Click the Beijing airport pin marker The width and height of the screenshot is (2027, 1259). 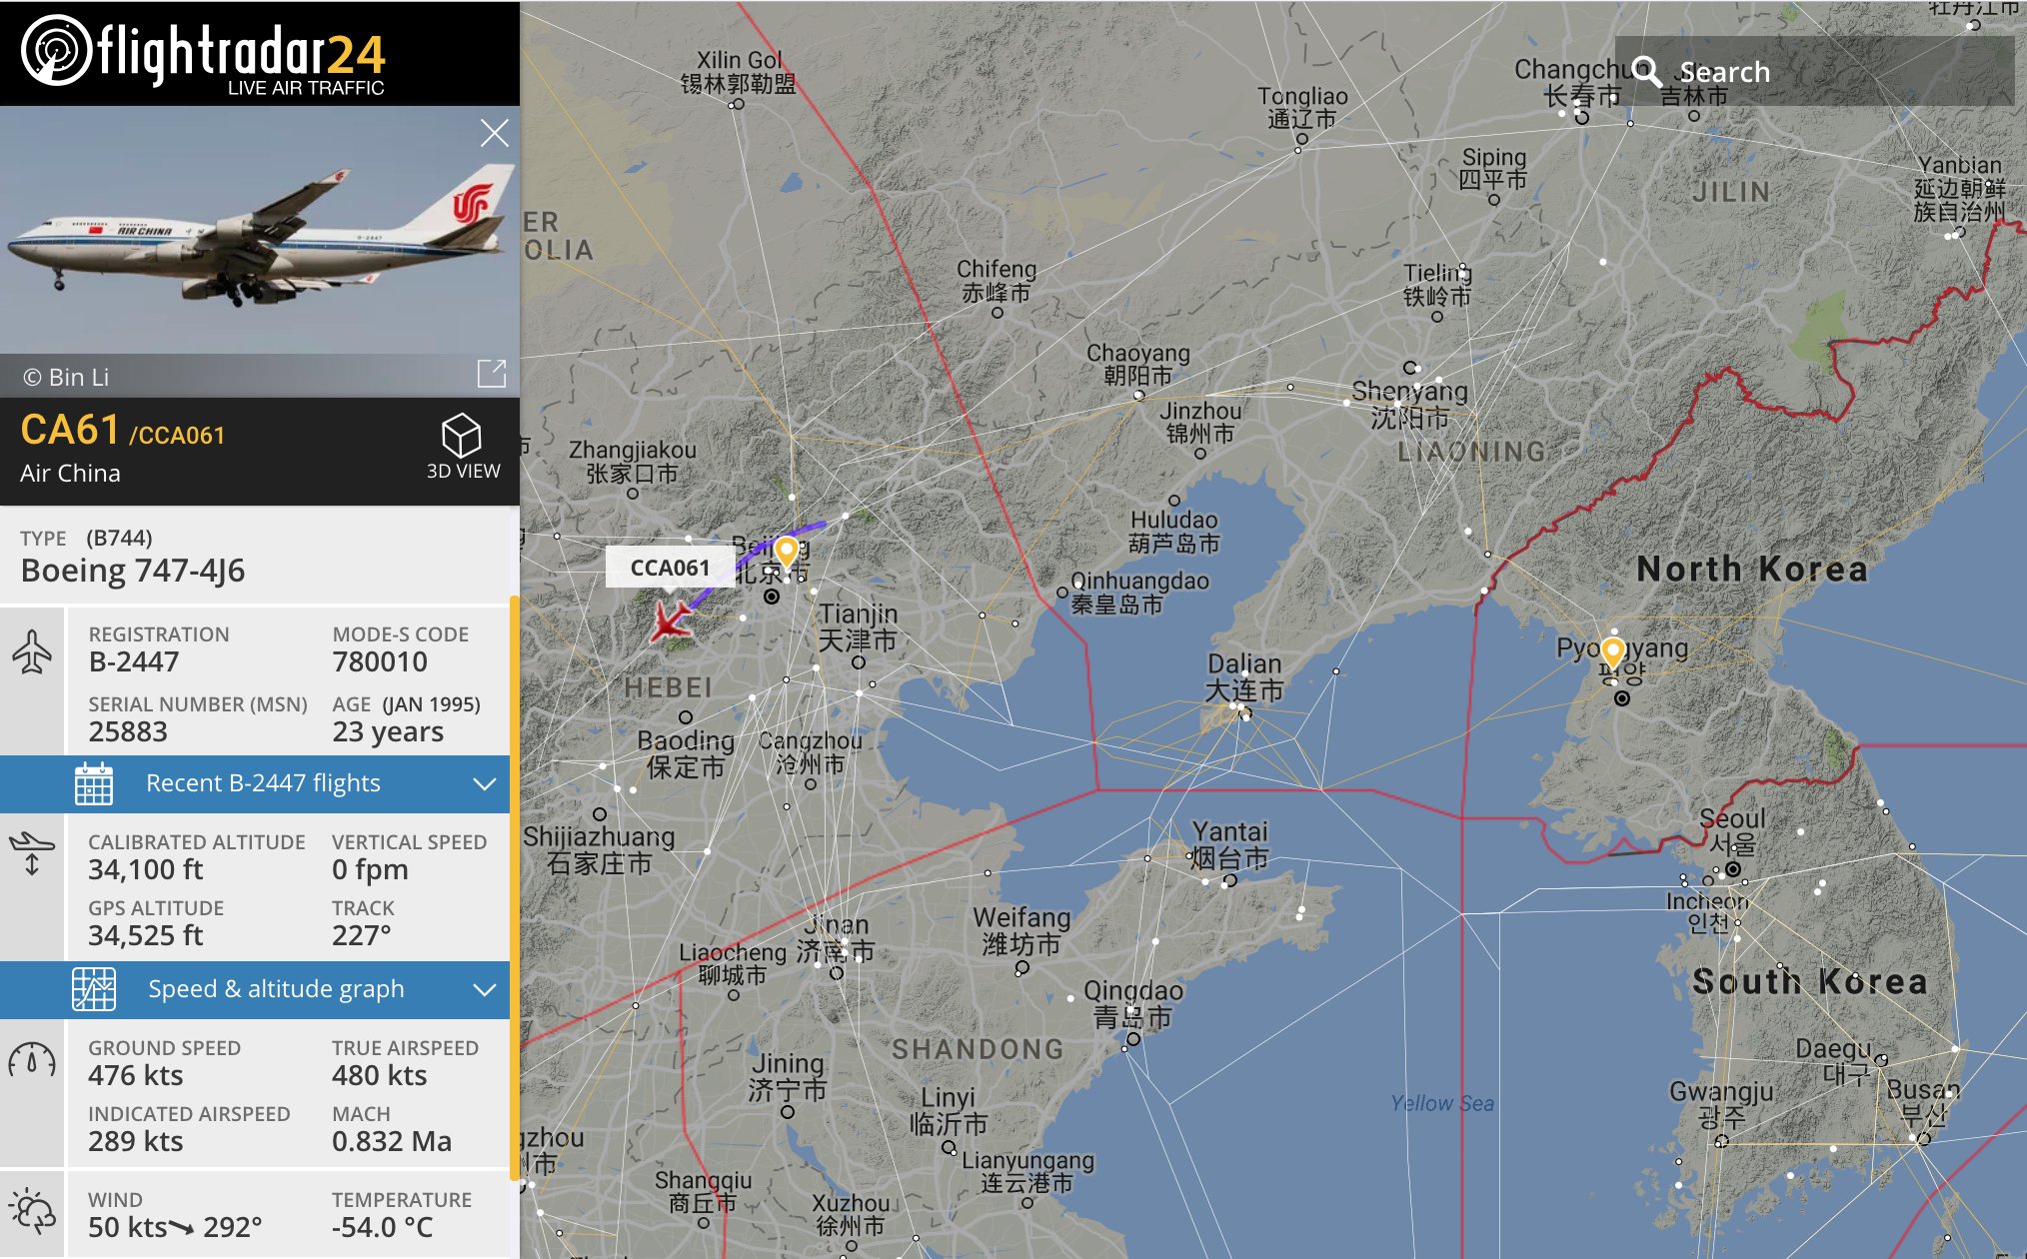click(x=787, y=551)
